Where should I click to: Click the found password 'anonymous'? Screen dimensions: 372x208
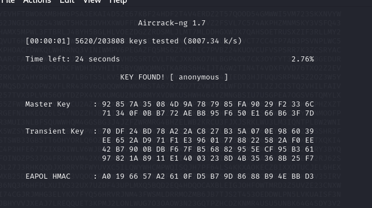[x=199, y=77]
